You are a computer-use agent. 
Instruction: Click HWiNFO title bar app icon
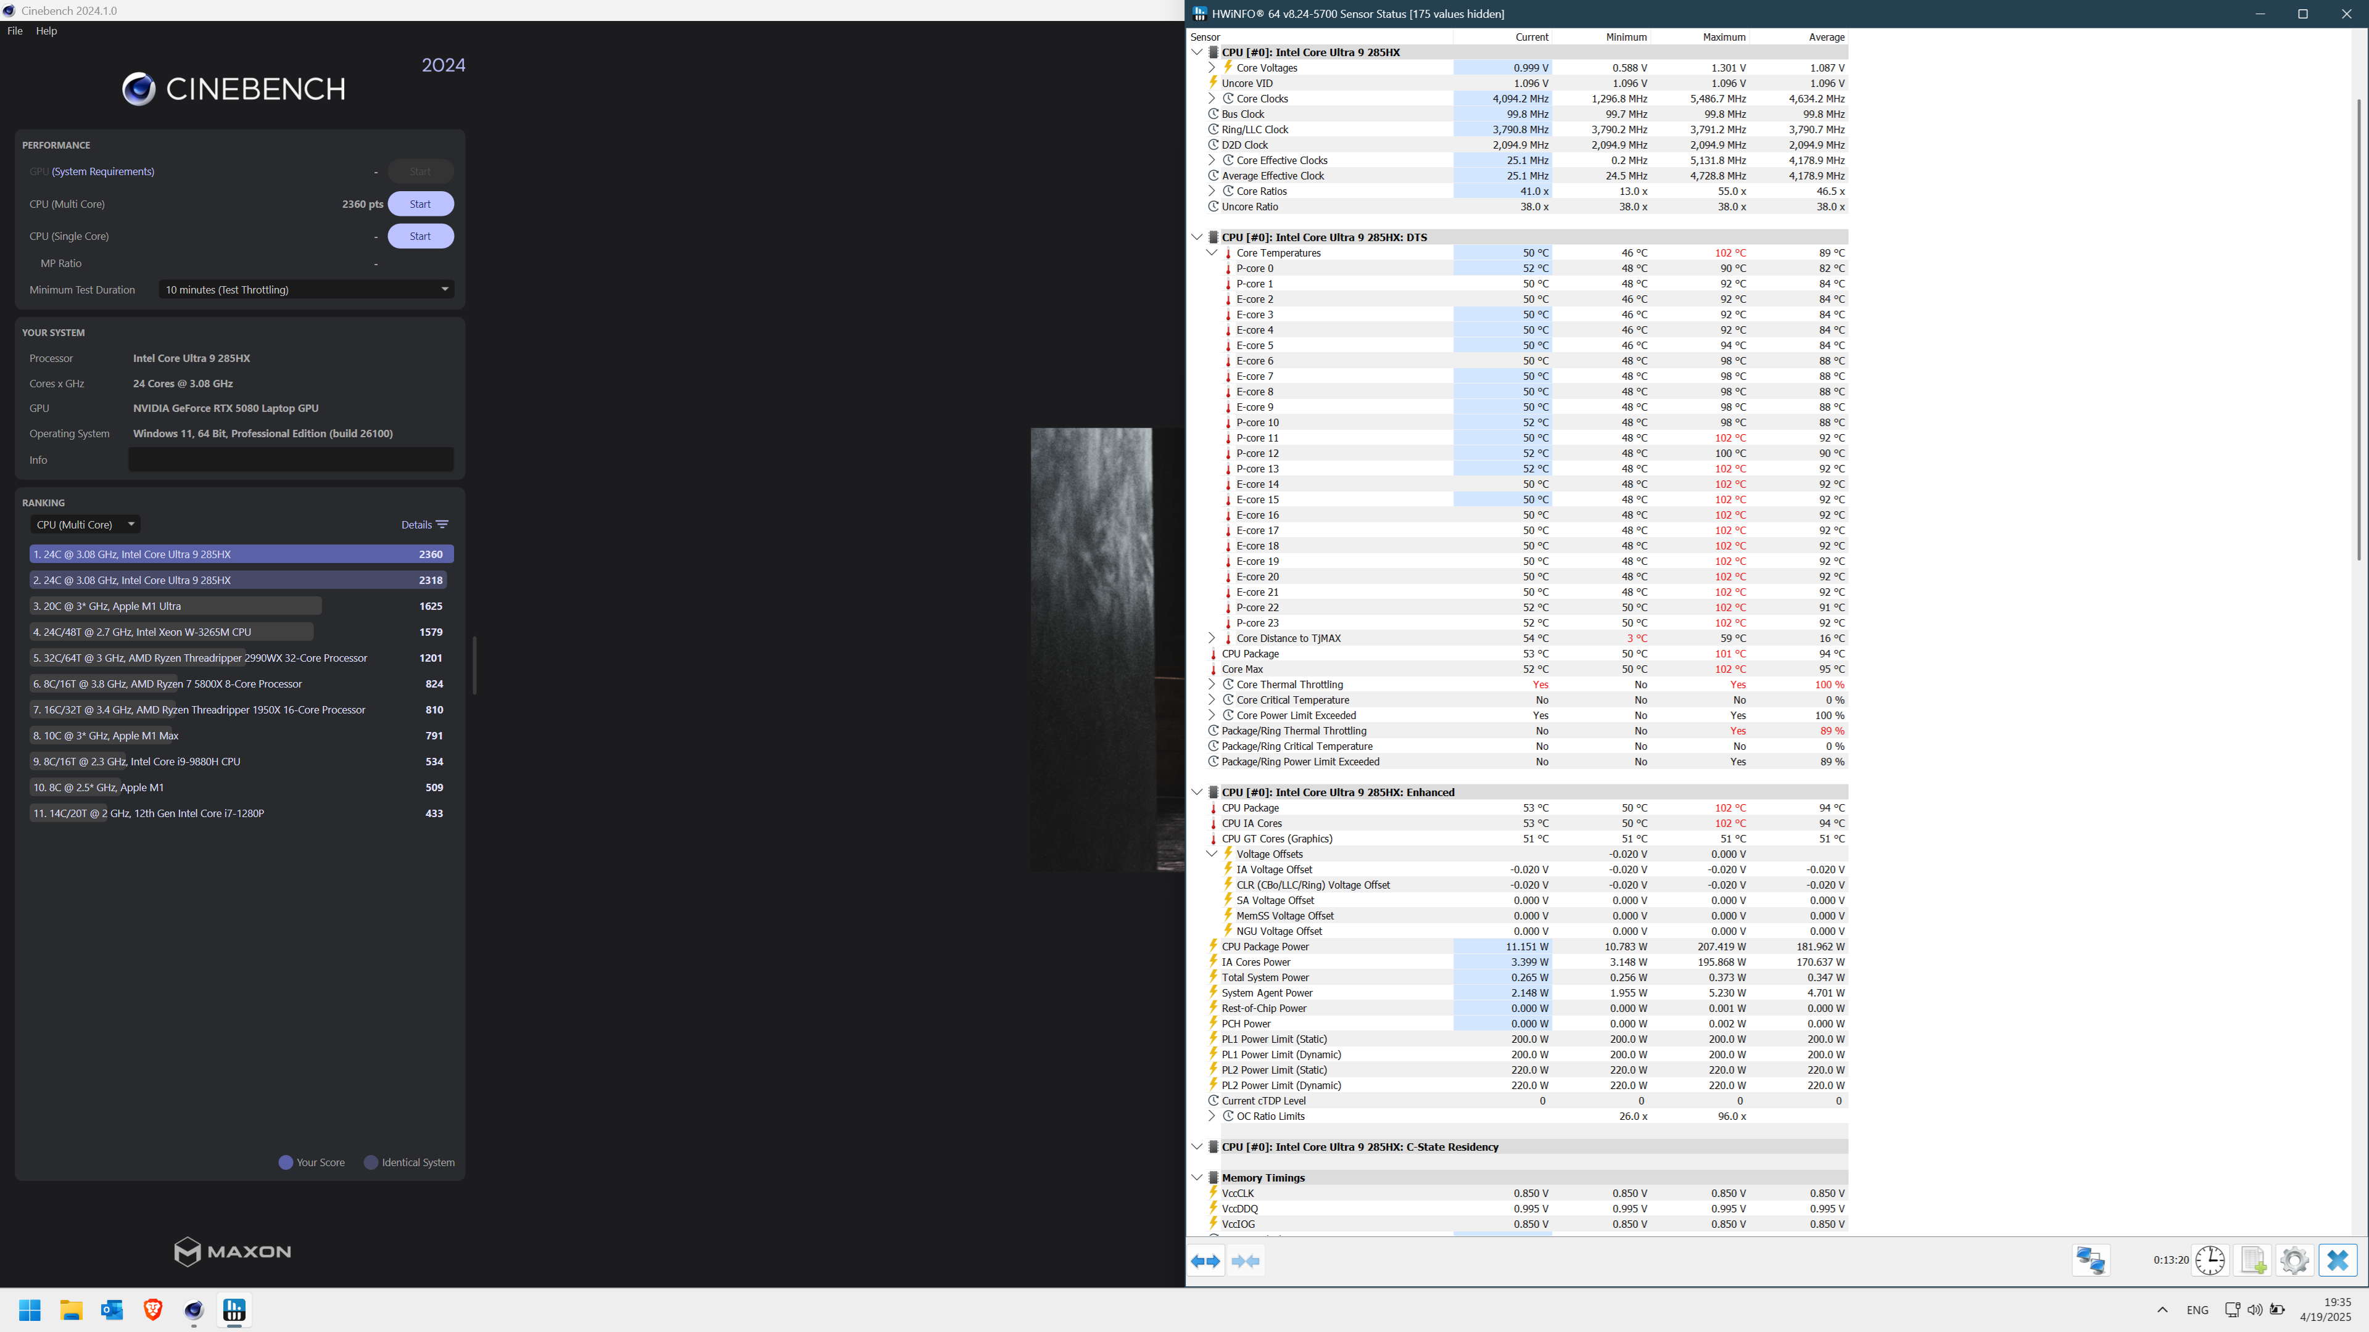click(x=1199, y=14)
